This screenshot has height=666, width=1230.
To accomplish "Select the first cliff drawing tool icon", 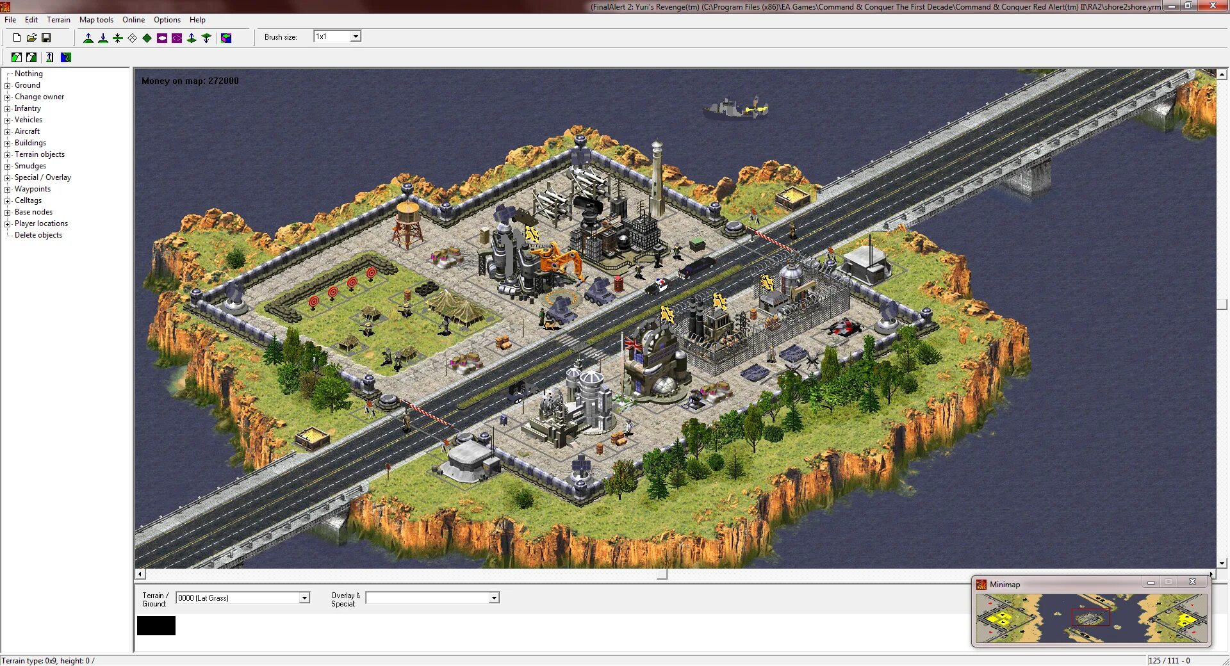I will (x=17, y=58).
